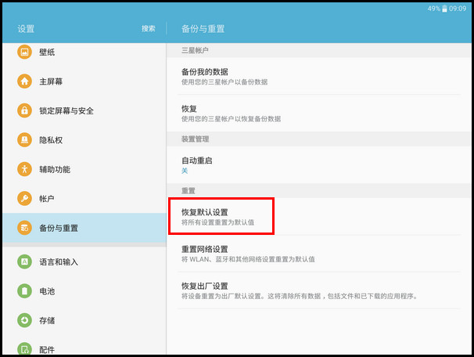The height and width of the screenshot is (357, 474).
Task: Tap description 使用您的三星帐户以备份数据
Action: (x=224, y=82)
